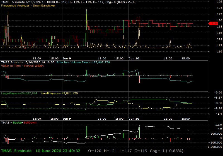Image resolution: width=223 pixels, height=156 pixels.
Task: Click the C=119 status bar value
Action: [141, 151]
